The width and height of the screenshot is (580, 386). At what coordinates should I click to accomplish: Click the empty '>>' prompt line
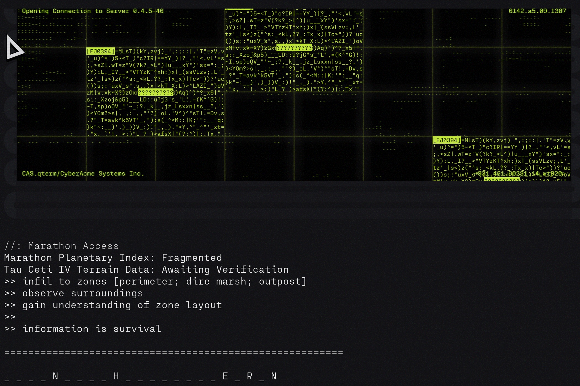pyautogui.click(x=10, y=317)
